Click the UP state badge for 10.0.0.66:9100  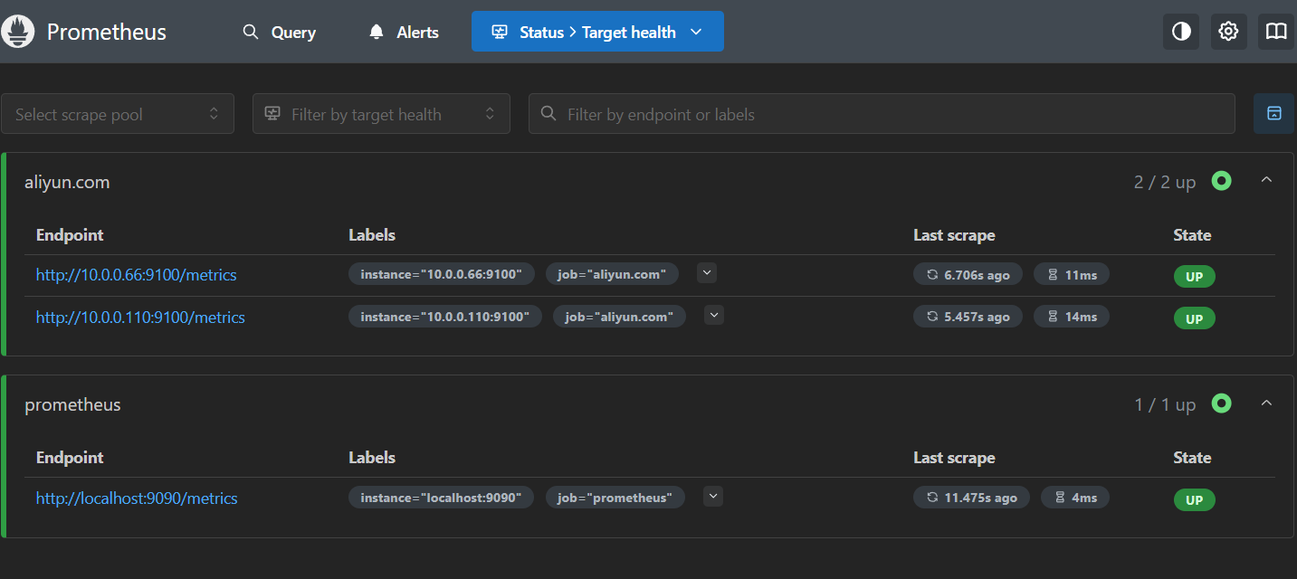coord(1195,277)
